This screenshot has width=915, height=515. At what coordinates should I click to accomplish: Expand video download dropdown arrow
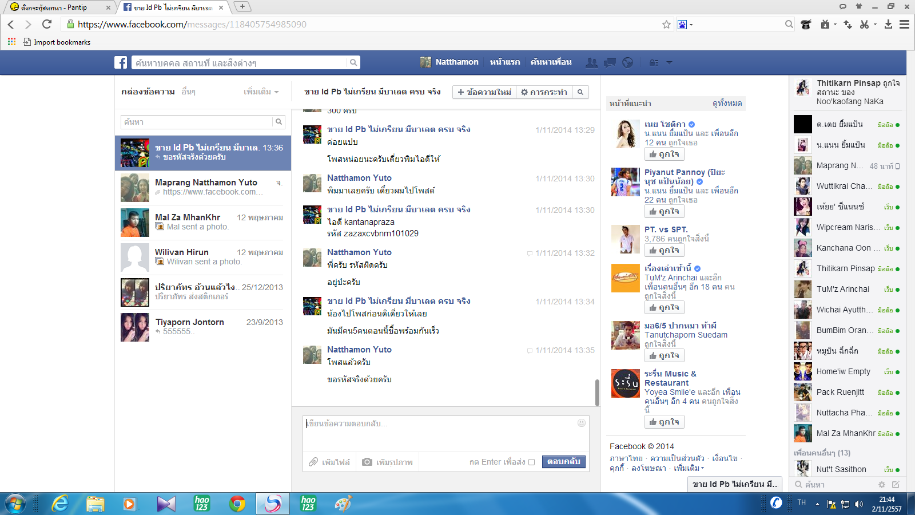[835, 24]
